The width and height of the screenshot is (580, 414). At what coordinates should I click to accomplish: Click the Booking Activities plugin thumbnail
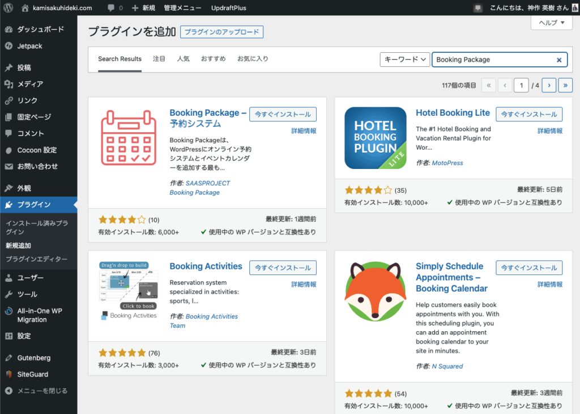tap(129, 292)
